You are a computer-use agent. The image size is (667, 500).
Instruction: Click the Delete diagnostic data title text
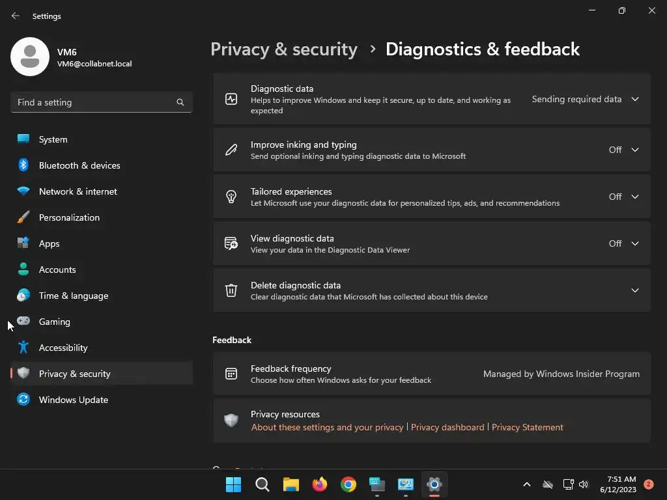point(296,285)
